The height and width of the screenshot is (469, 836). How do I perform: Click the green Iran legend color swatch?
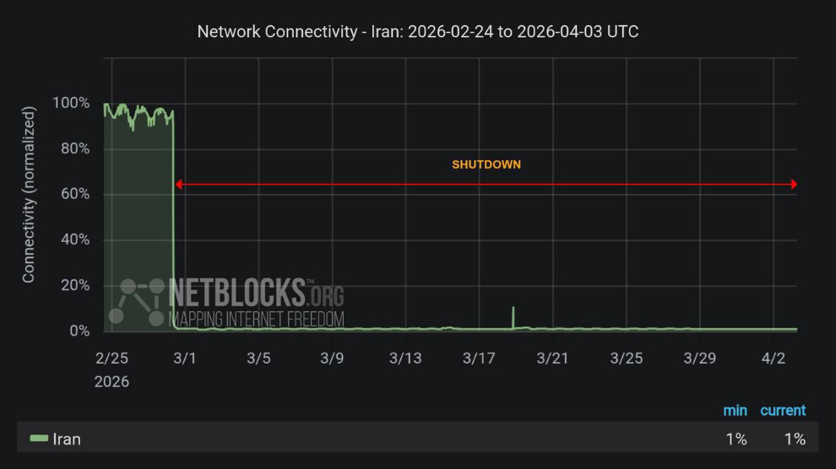[x=39, y=439]
